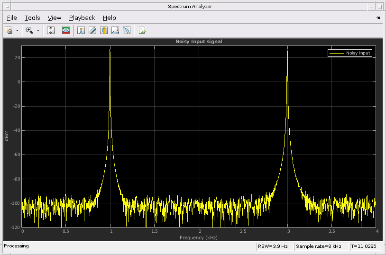The image size is (386, 255).
Task: Open the Spectrum Settings panel icon
Action: point(66,30)
